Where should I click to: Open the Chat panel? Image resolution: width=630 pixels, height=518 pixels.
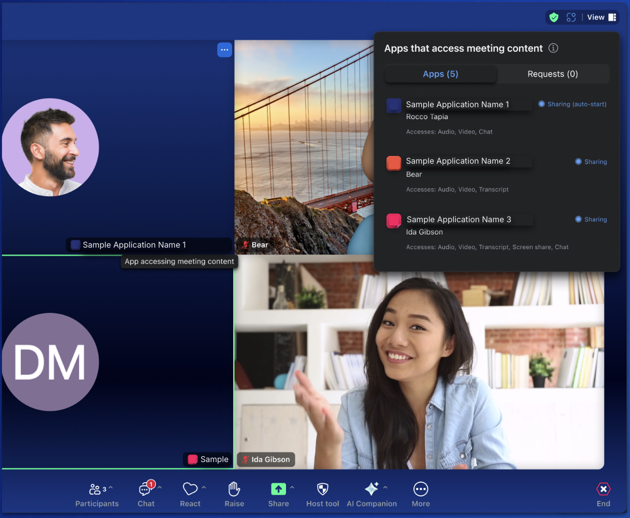tap(146, 495)
